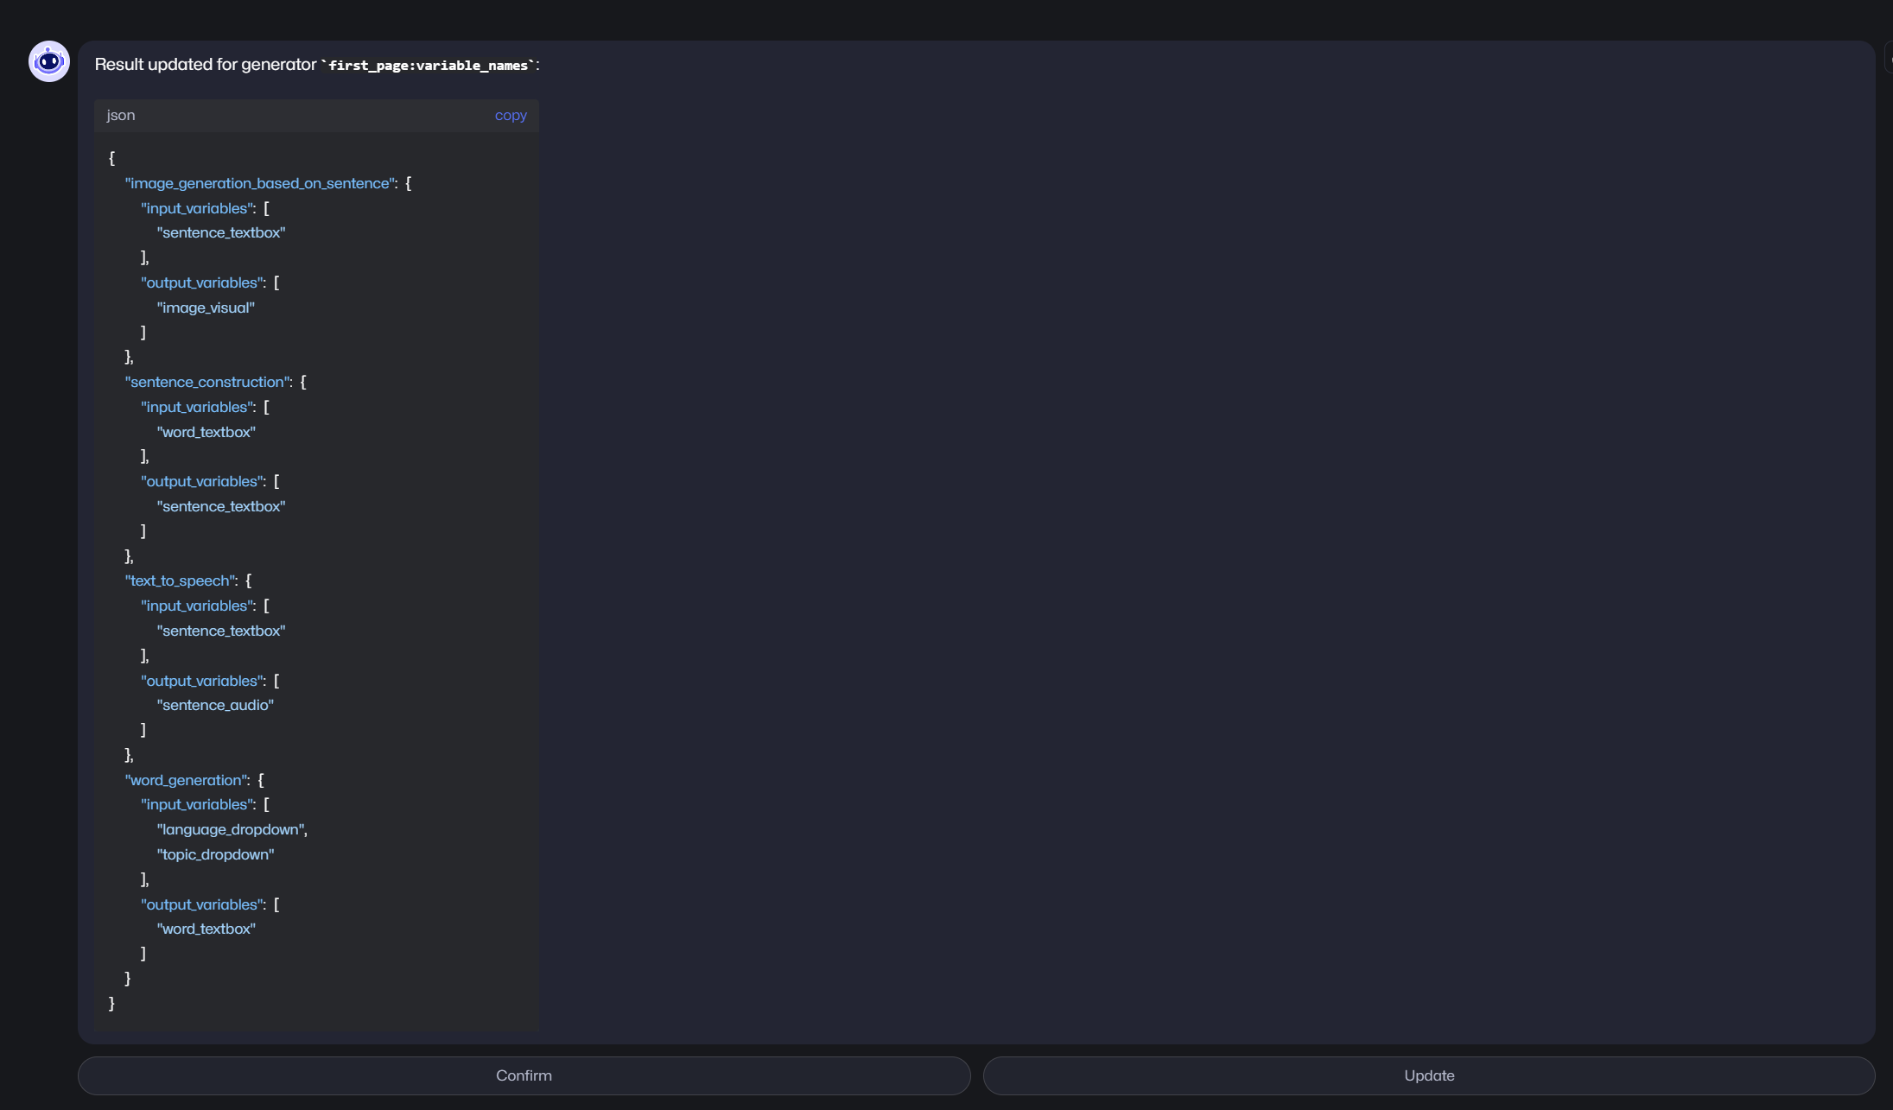1893x1110 pixels.
Task: Click the "image_visual" value
Action: (x=206, y=308)
